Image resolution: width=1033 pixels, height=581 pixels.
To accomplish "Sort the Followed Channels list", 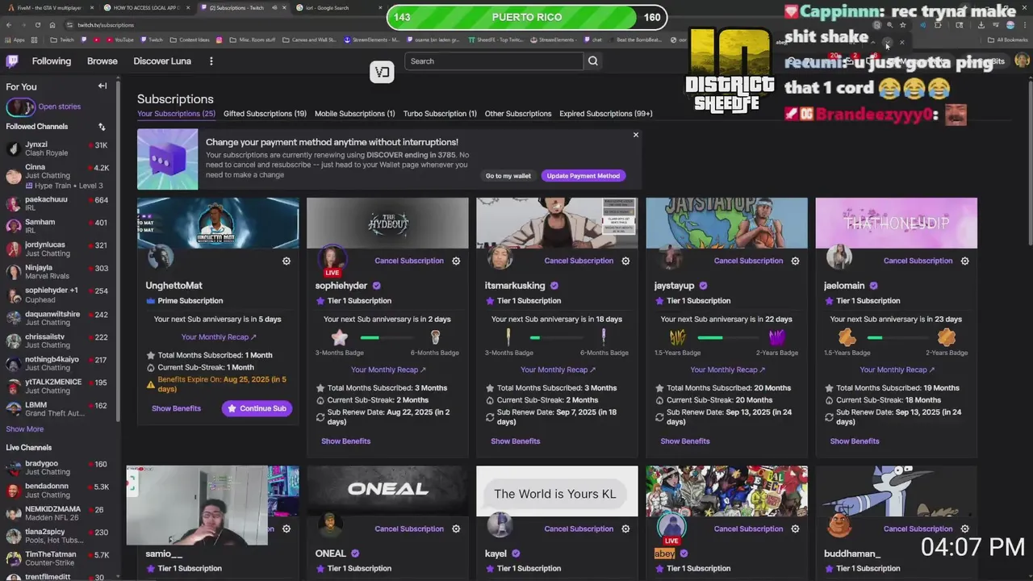I will [x=102, y=127].
